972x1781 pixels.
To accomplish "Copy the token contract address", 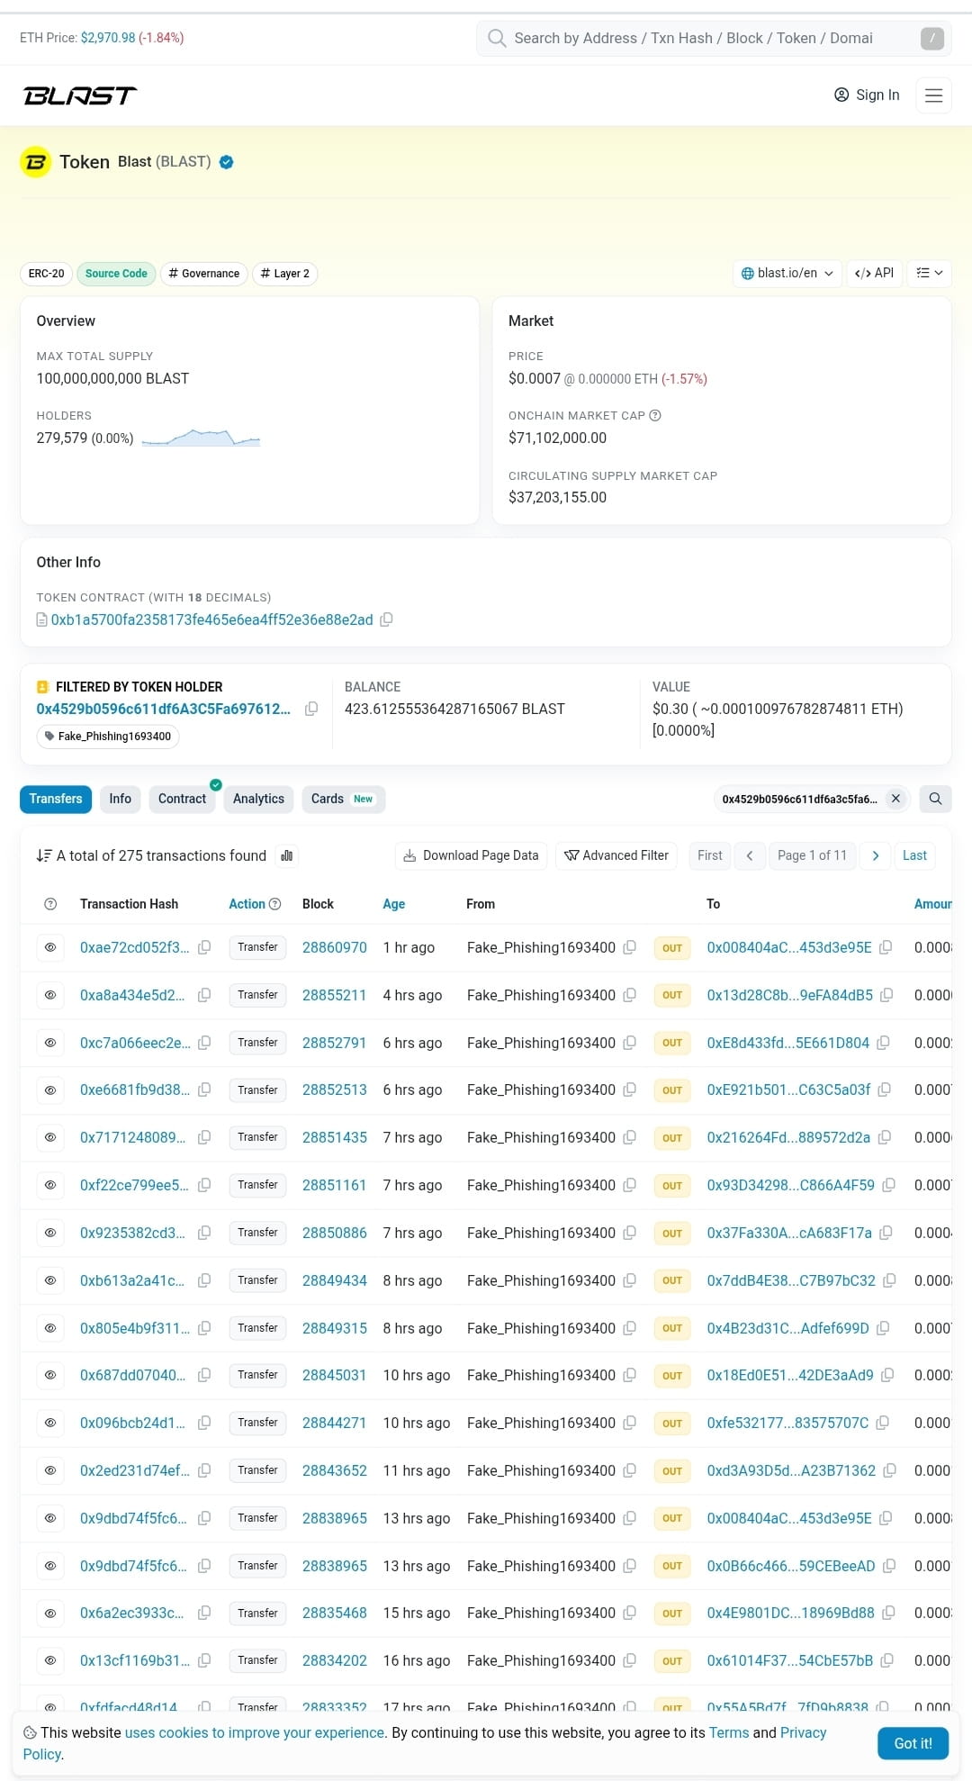I will click(x=386, y=619).
